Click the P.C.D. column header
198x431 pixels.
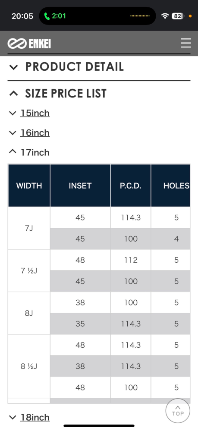131,186
